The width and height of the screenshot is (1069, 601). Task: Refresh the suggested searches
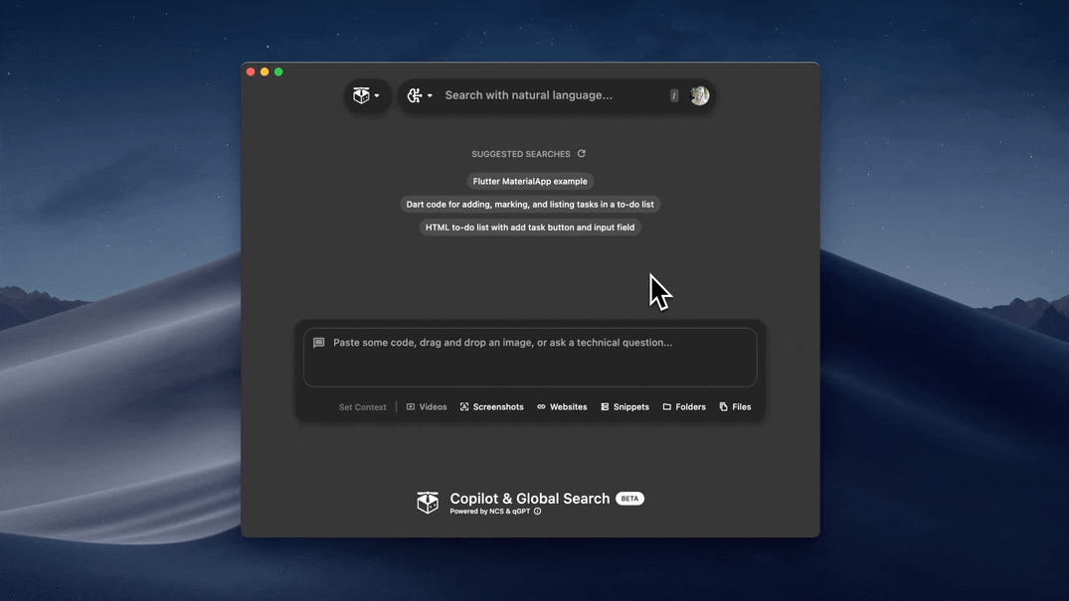coord(581,153)
